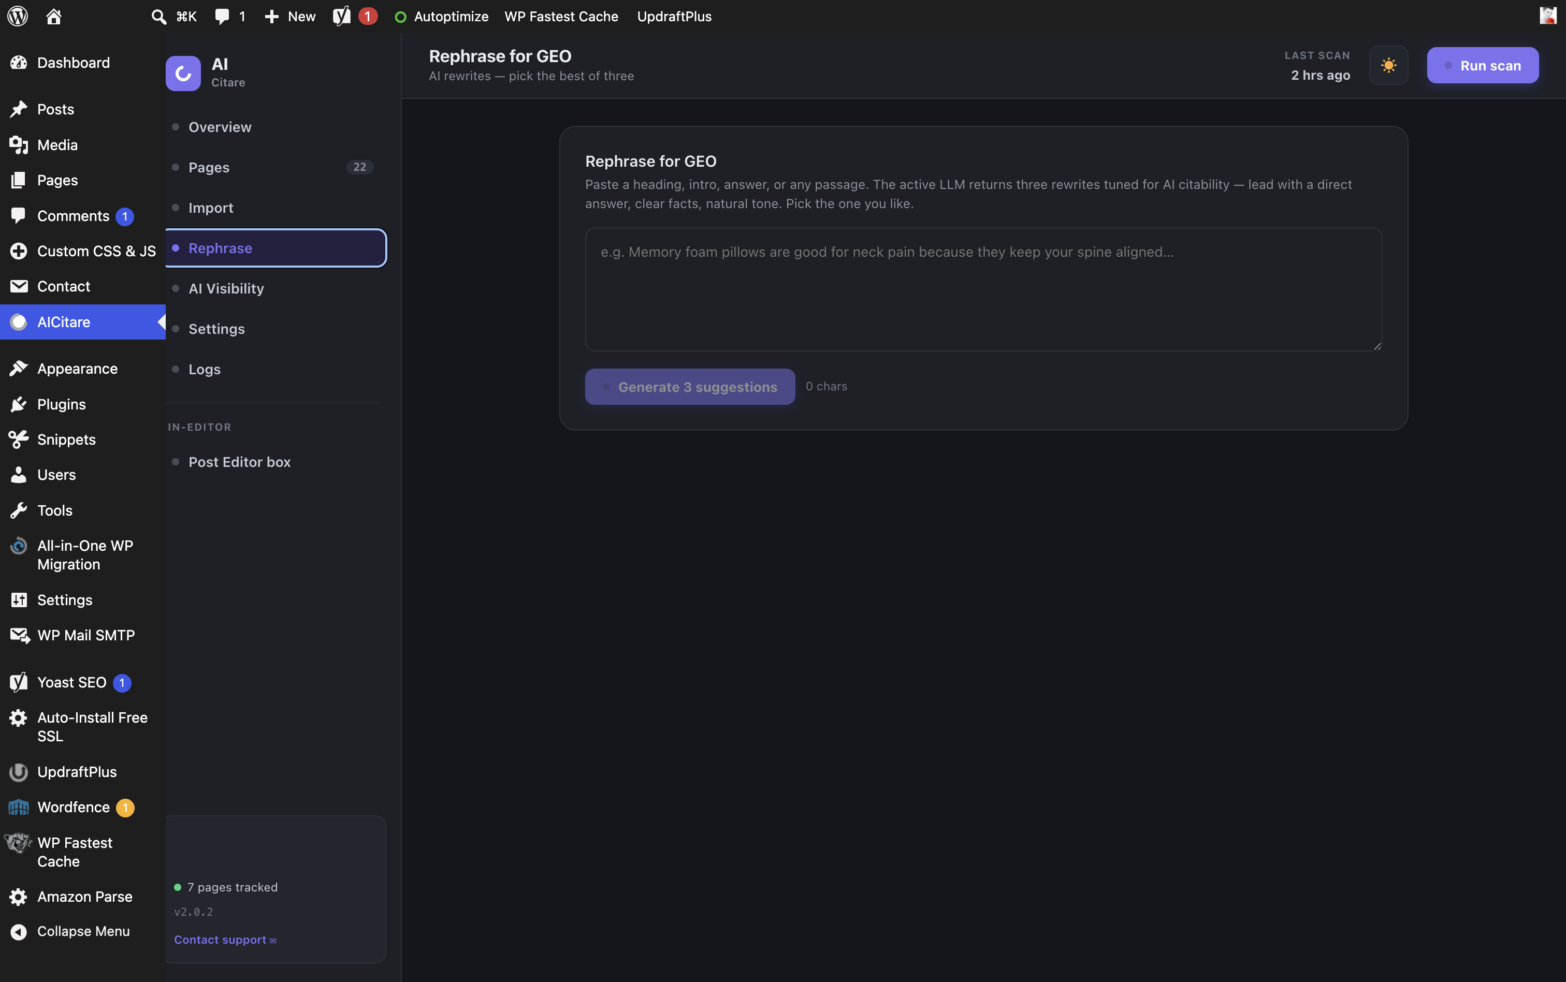Click the Wordfence shield icon

point(19,808)
